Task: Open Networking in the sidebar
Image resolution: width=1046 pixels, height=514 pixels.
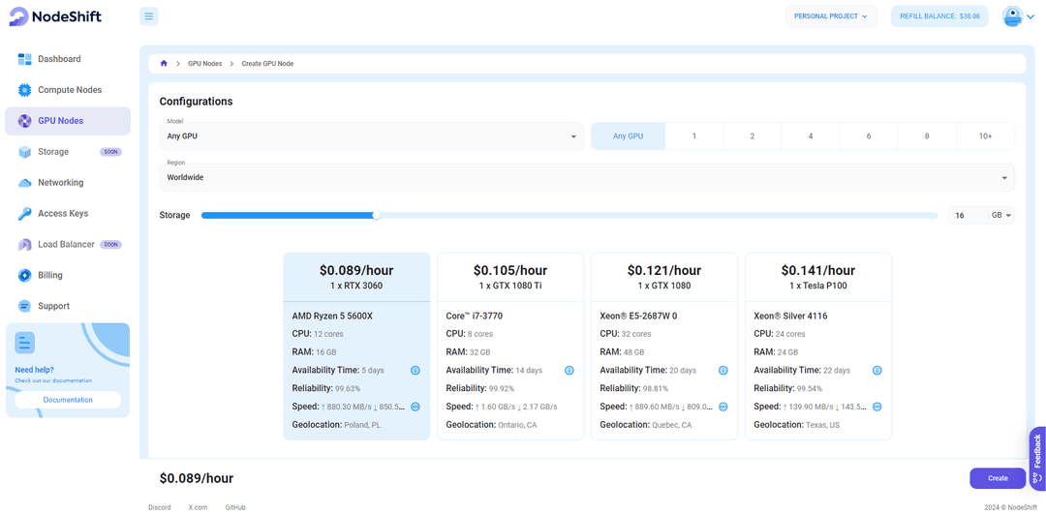Action: click(x=68, y=183)
